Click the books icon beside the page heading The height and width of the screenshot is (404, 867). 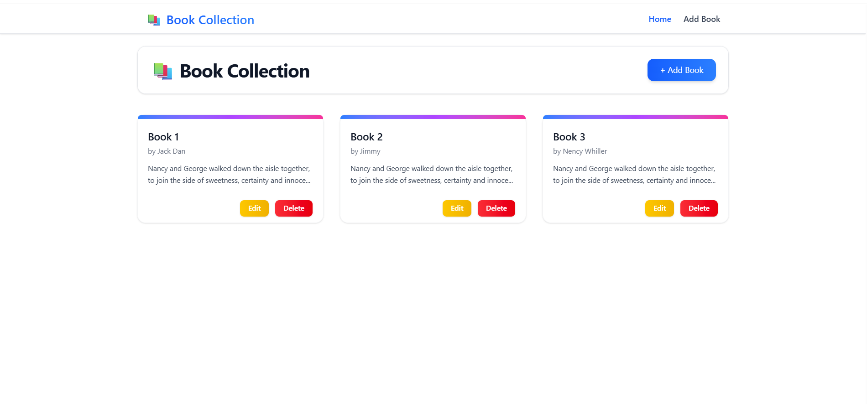163,71
